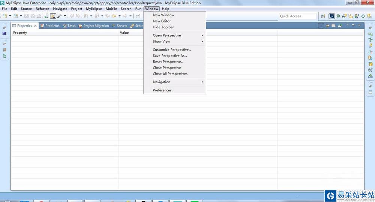Click the hammer build tool icon

(59, 16)
